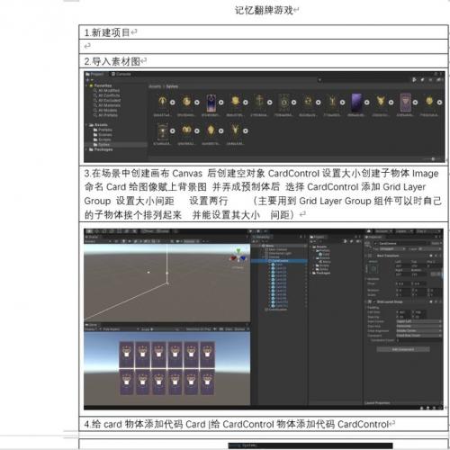450x450 pixels.
Task: Expand the Packages tree node
Action: tap(86, 149)
